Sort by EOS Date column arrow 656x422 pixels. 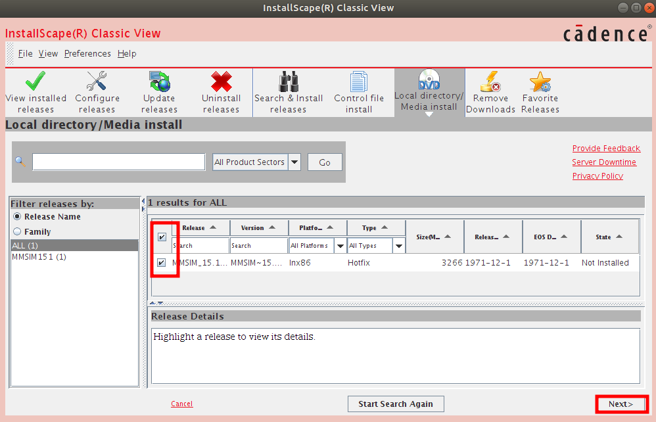coord(564,237)
